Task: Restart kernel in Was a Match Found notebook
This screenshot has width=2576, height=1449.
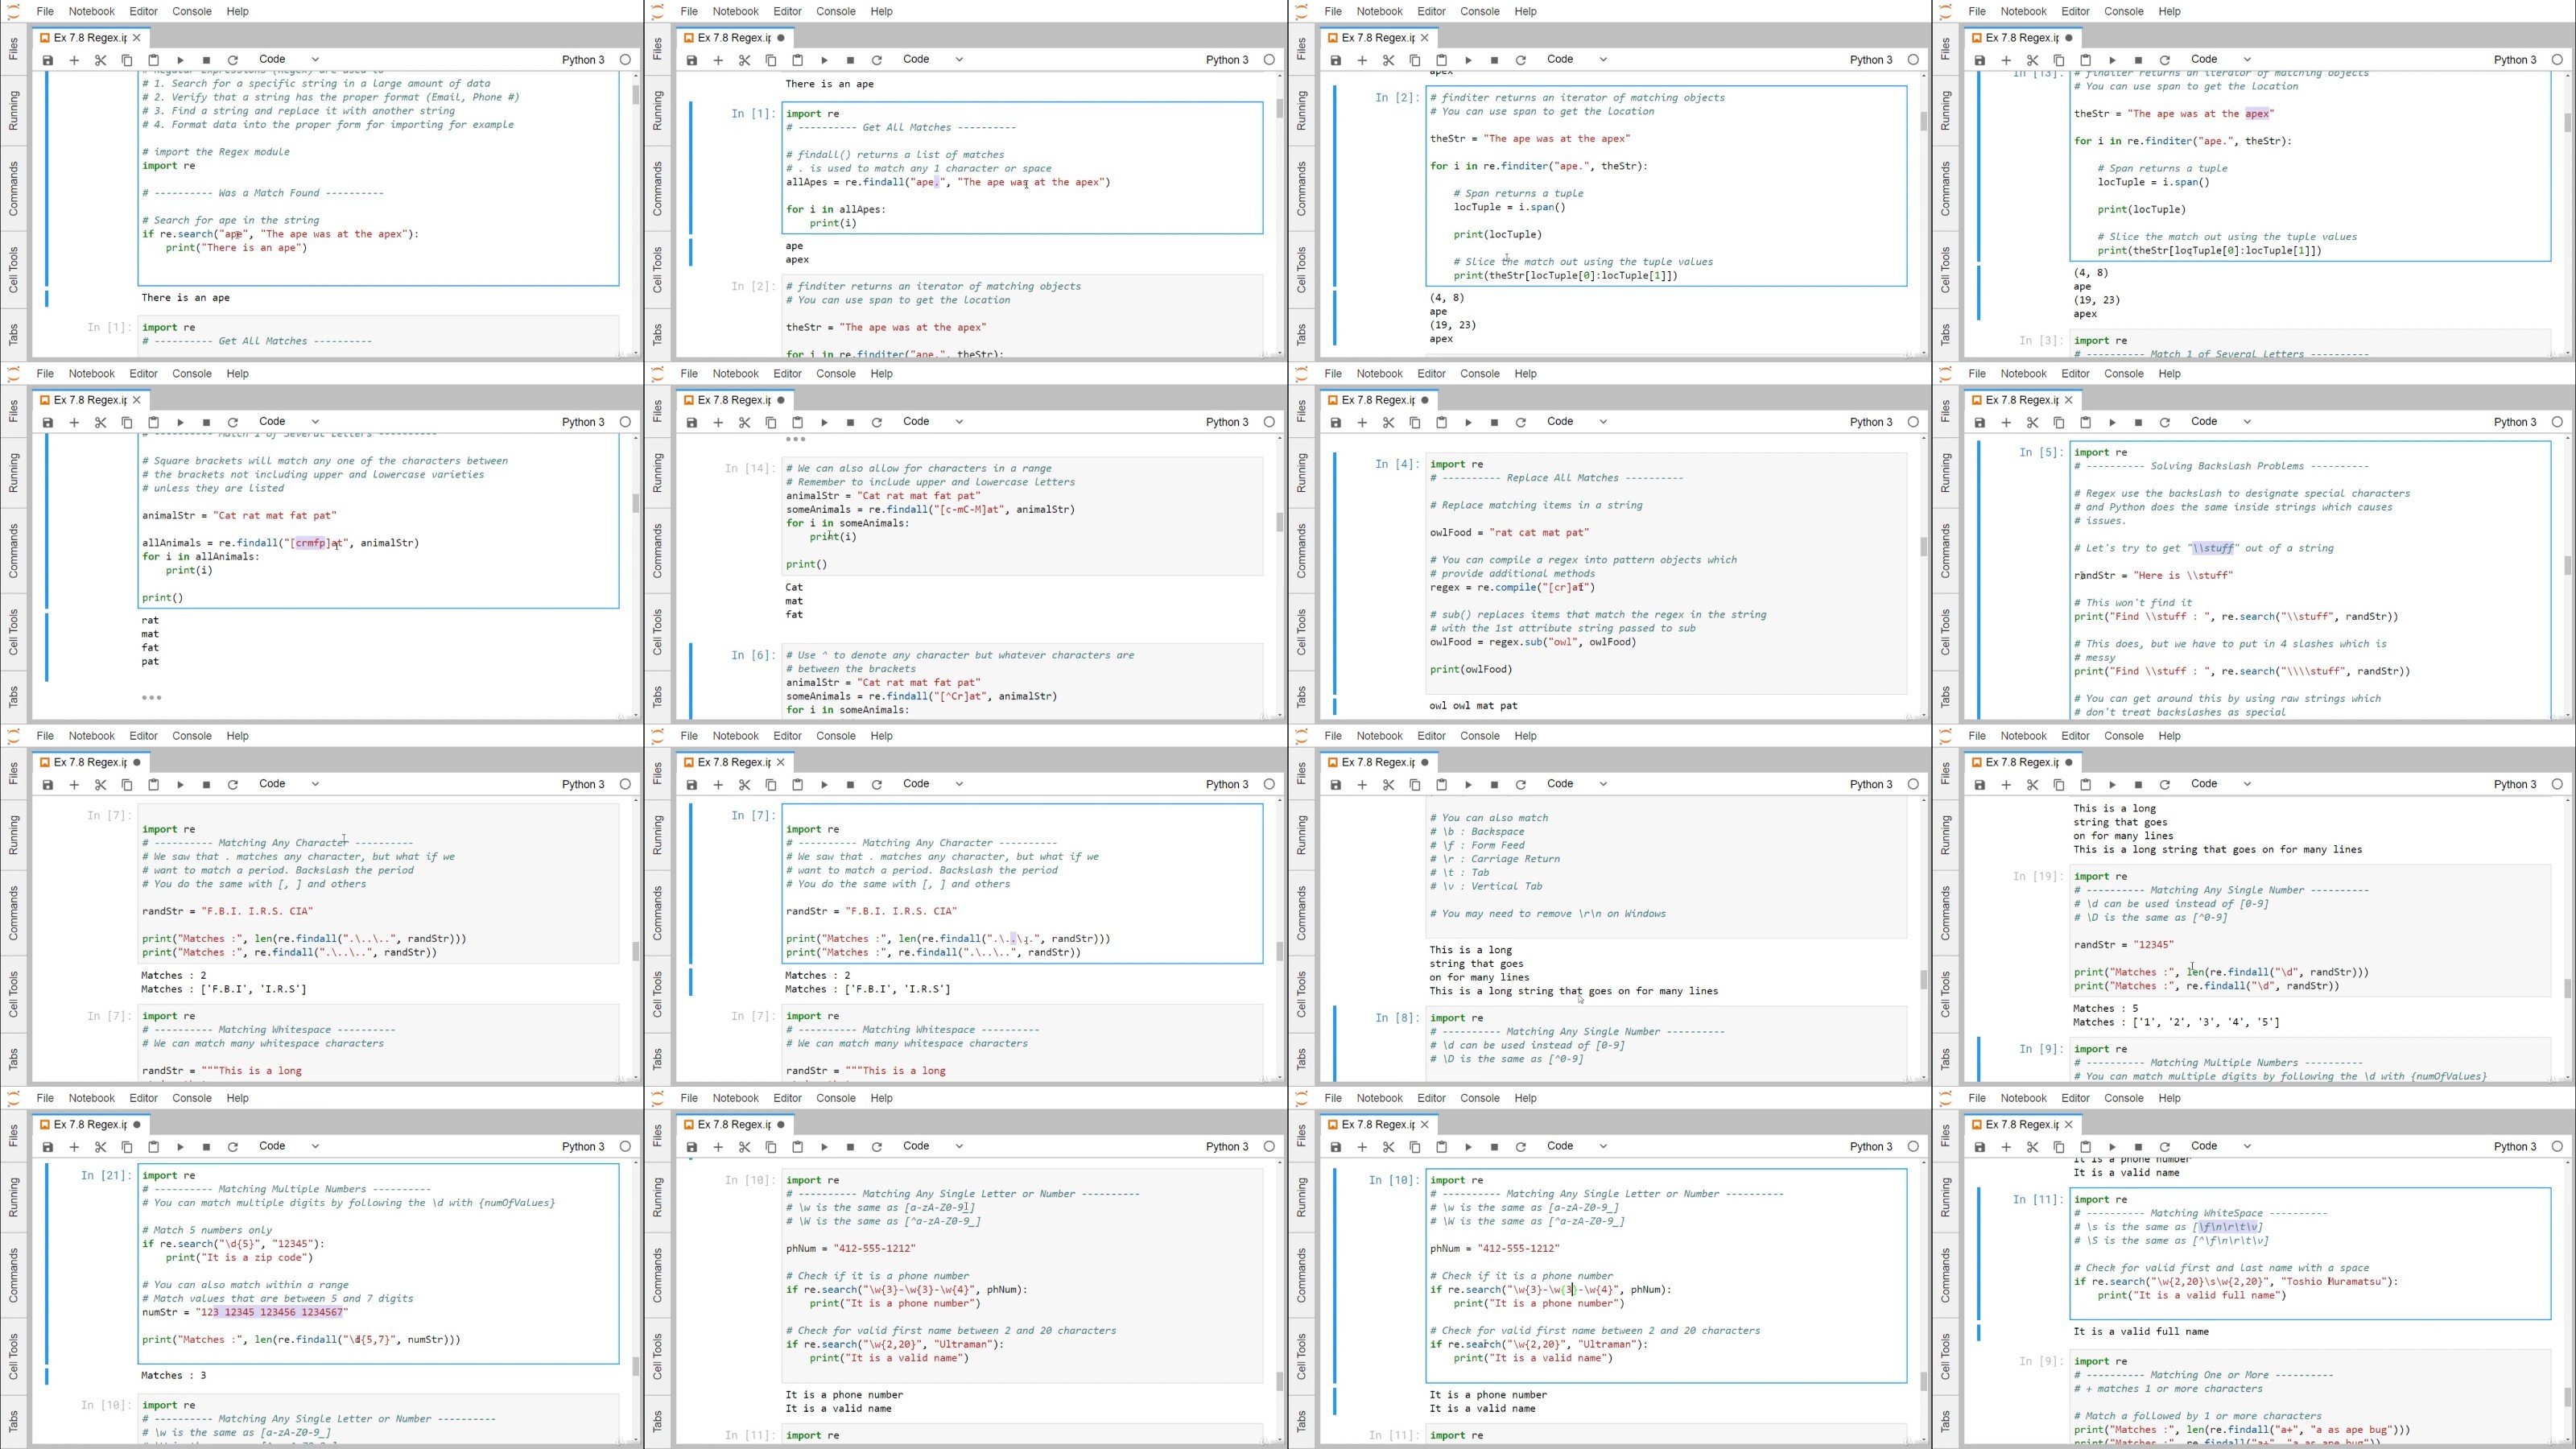Action: tap(233, 60)
